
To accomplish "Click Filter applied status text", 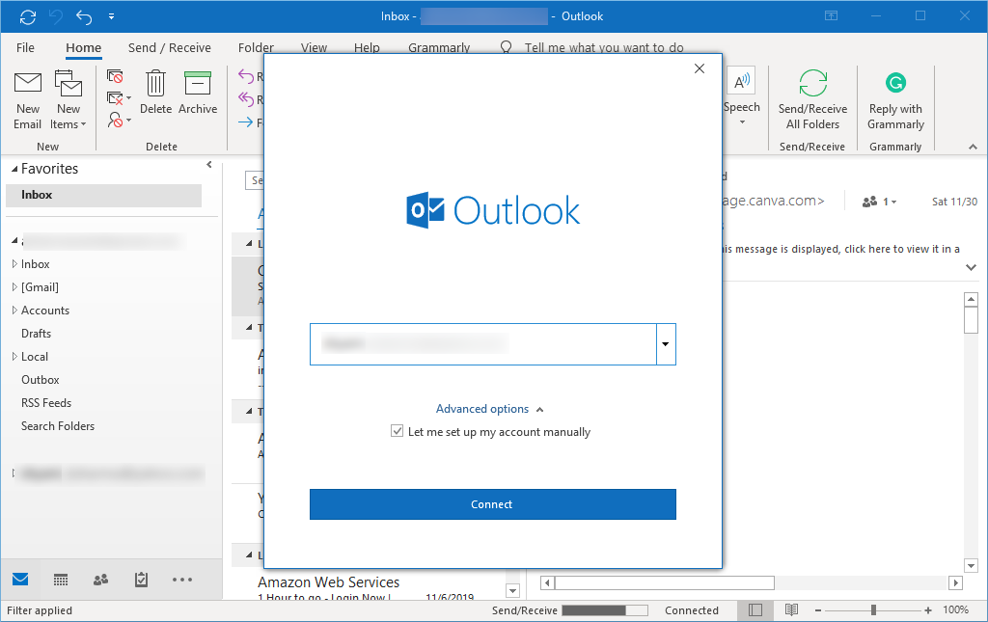I will 40,610.
